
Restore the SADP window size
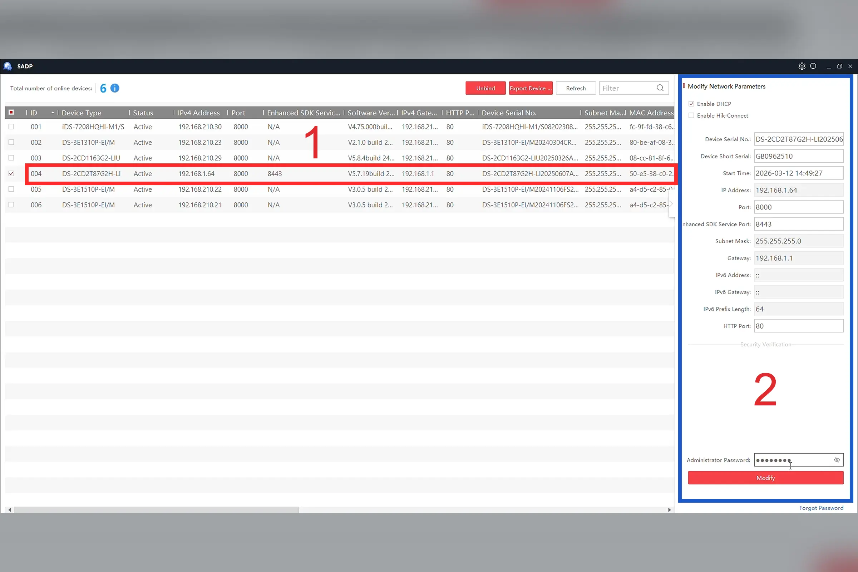(839, 66)
